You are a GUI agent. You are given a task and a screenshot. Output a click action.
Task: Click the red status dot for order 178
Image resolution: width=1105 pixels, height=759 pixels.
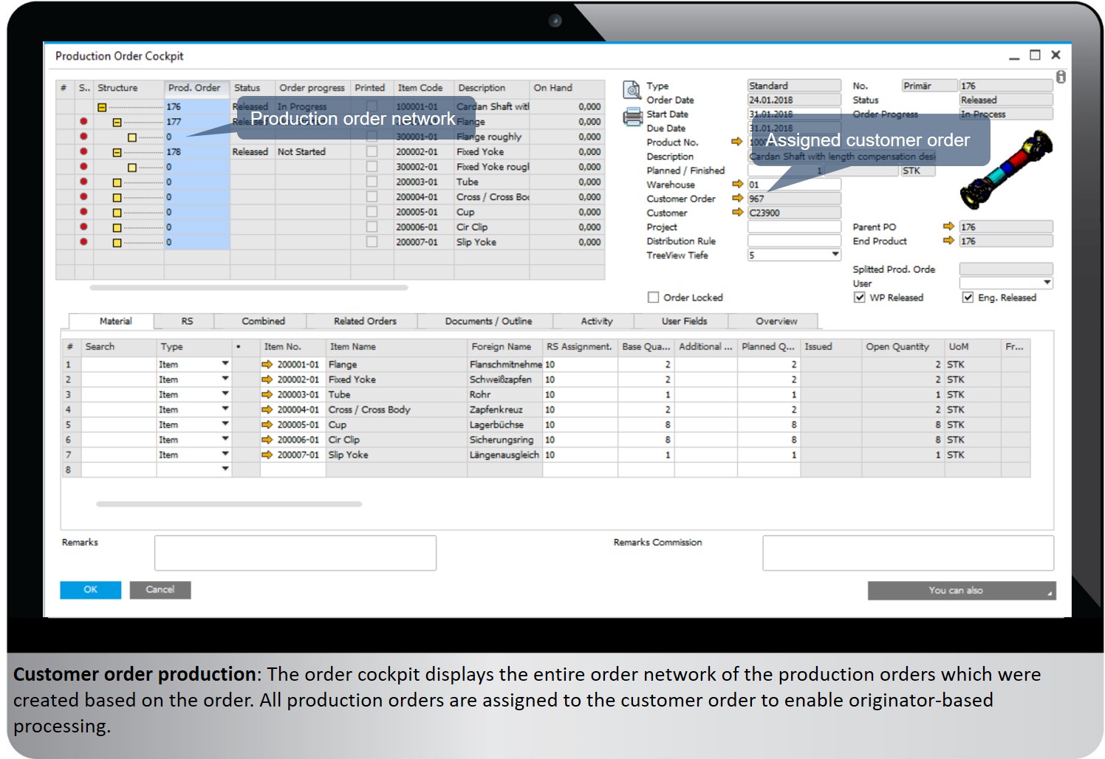pyautogui.click(x=83, y=151)
